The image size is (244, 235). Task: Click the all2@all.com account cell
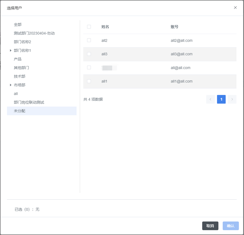[182, 41]
